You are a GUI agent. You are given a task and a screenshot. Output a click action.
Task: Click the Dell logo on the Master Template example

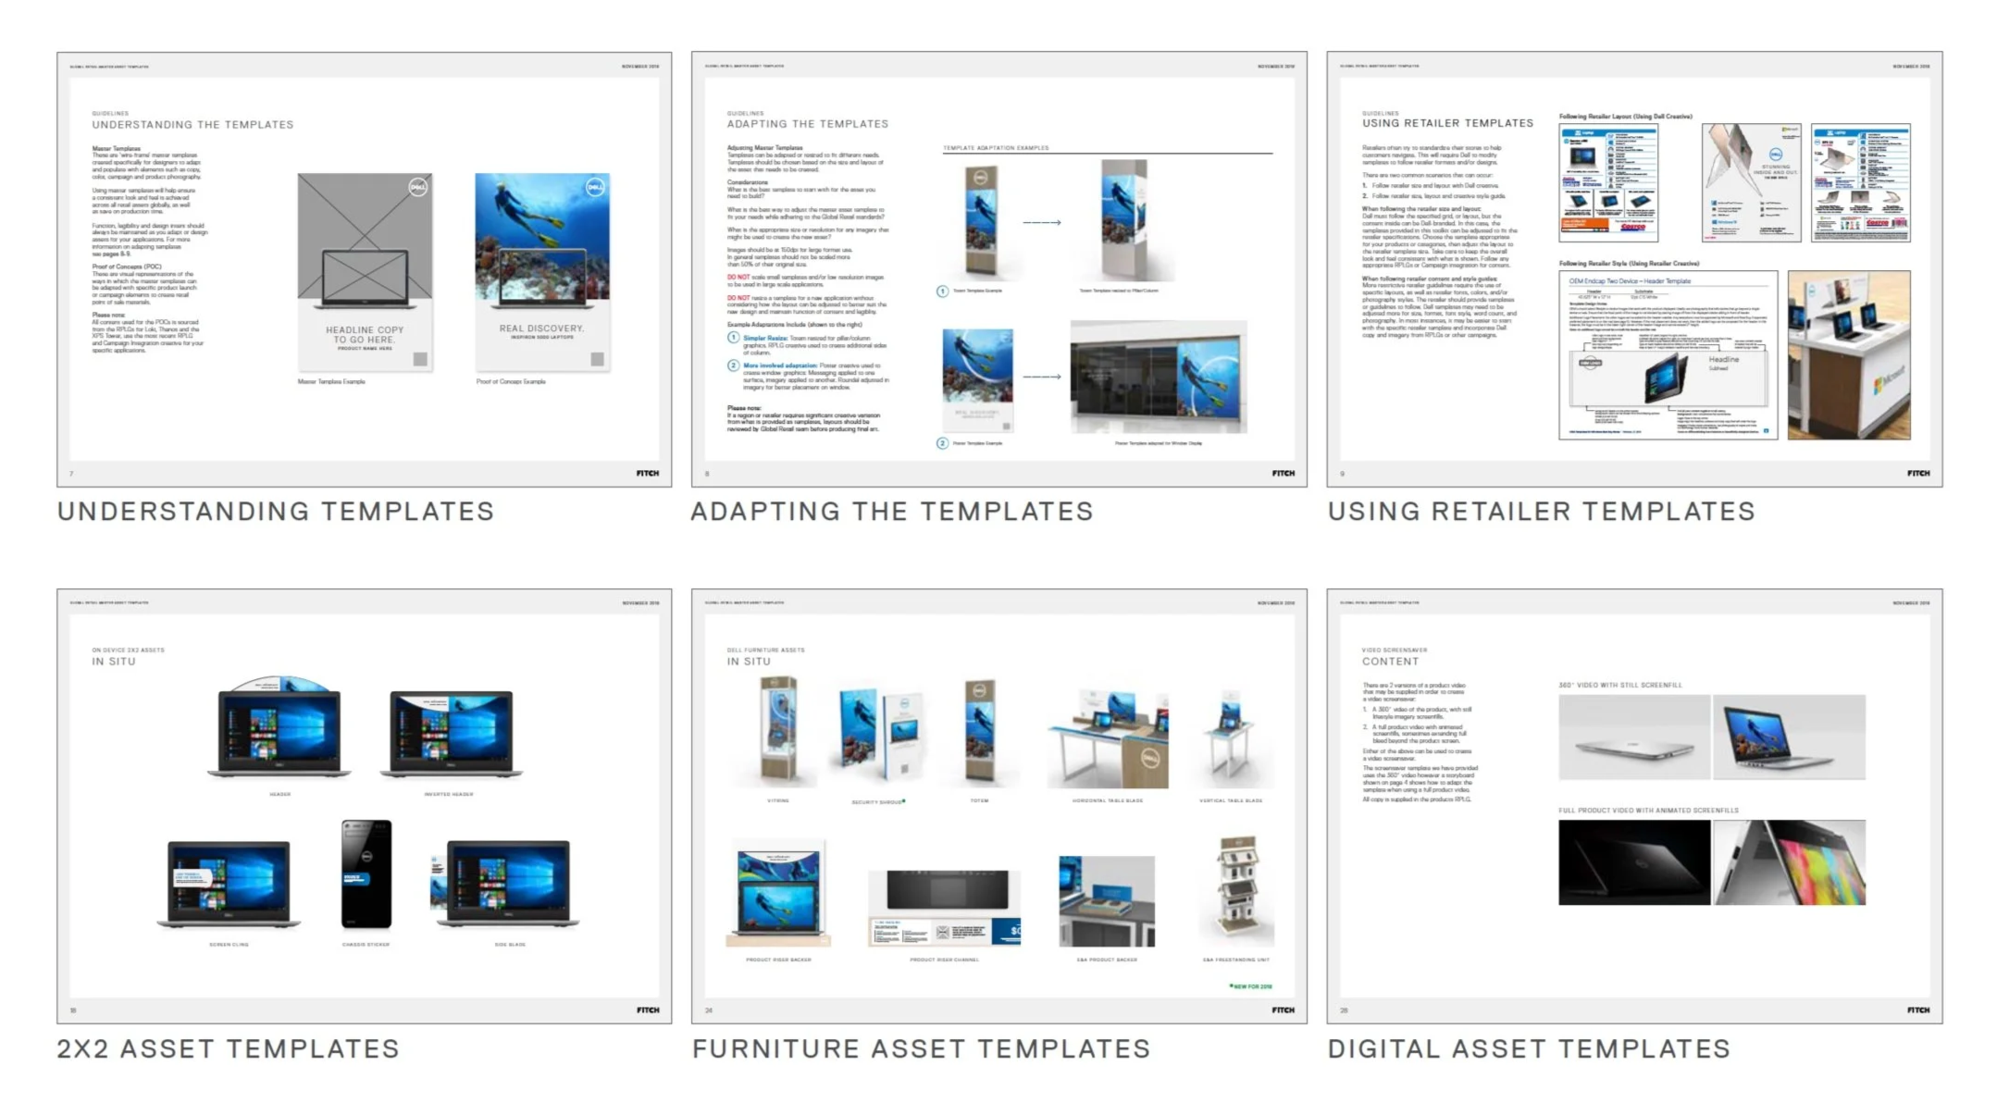417,188
